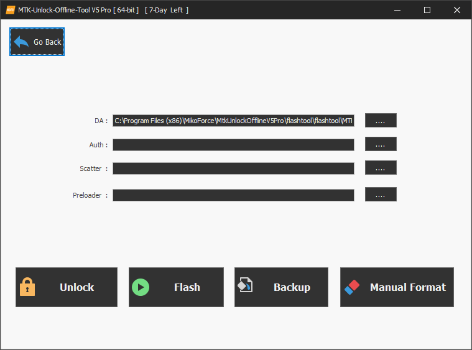Viewport: 472px width, 350px height.
Task: Minimize the MTK-Unlock-Offline-Tool window
Action: [397, 10]
